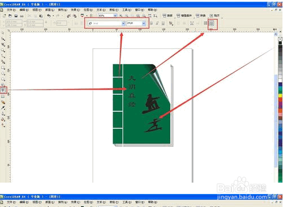Toggle Bold text formatting
283x207 pixels.
point(151,23)
